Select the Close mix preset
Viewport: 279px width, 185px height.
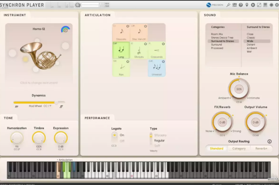[x=250, y=34]
